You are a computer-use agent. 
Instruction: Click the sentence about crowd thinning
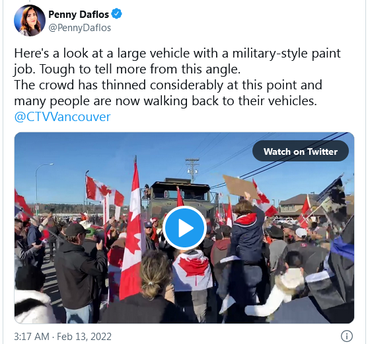tap(168, 93)
